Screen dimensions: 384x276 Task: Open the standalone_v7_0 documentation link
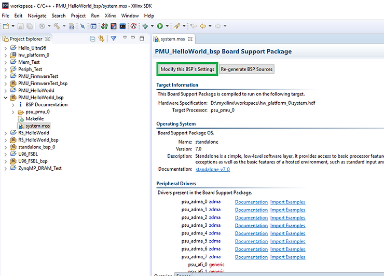click(213, 169)
